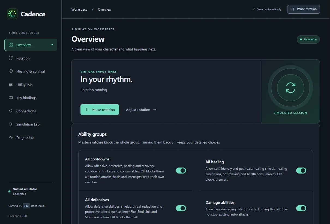Click the Ability groups heading
Screen dimensions: 330x224
tap(92, 134)
